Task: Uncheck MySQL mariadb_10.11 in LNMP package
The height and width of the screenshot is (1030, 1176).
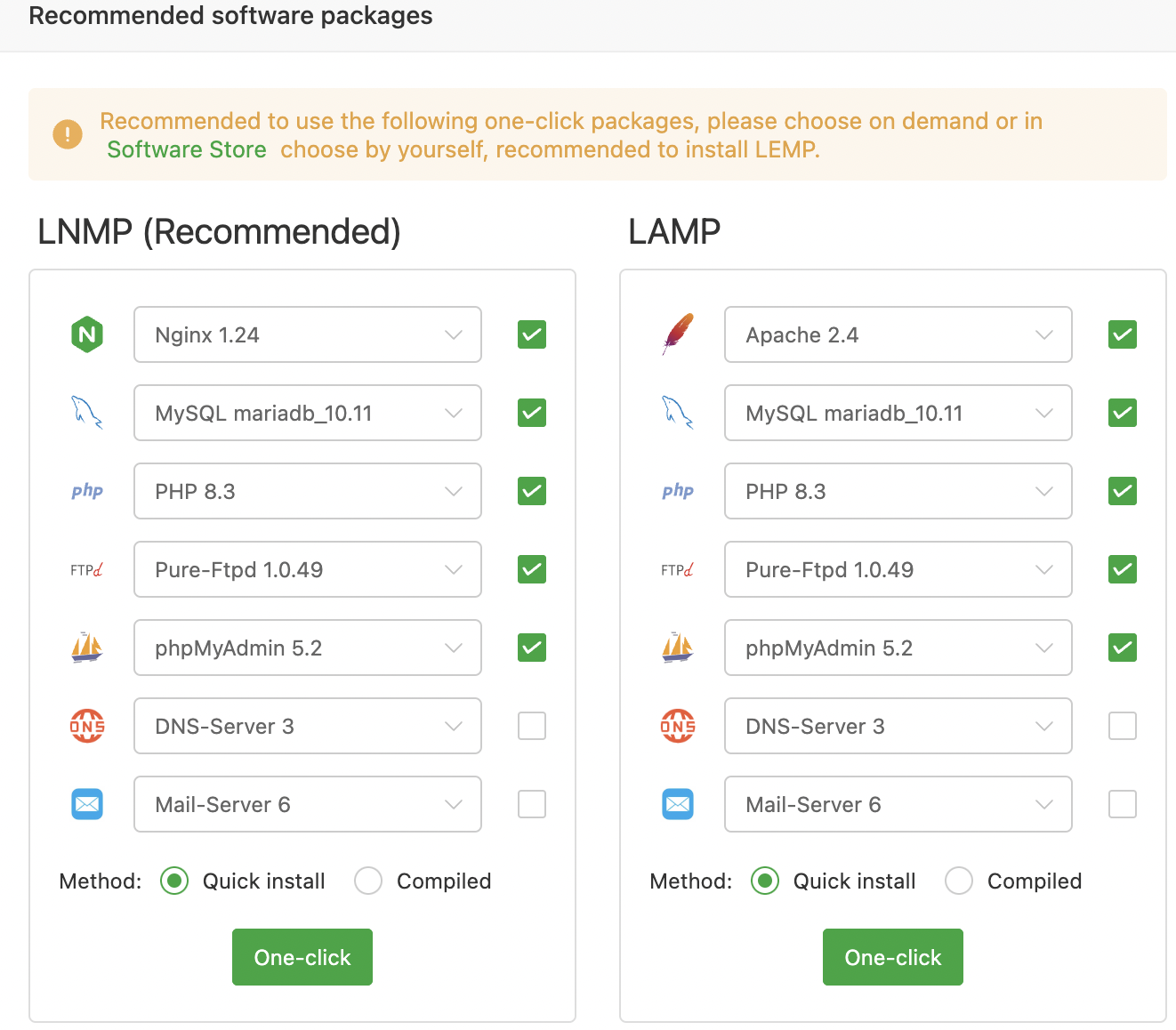Action: click(532, 413)
